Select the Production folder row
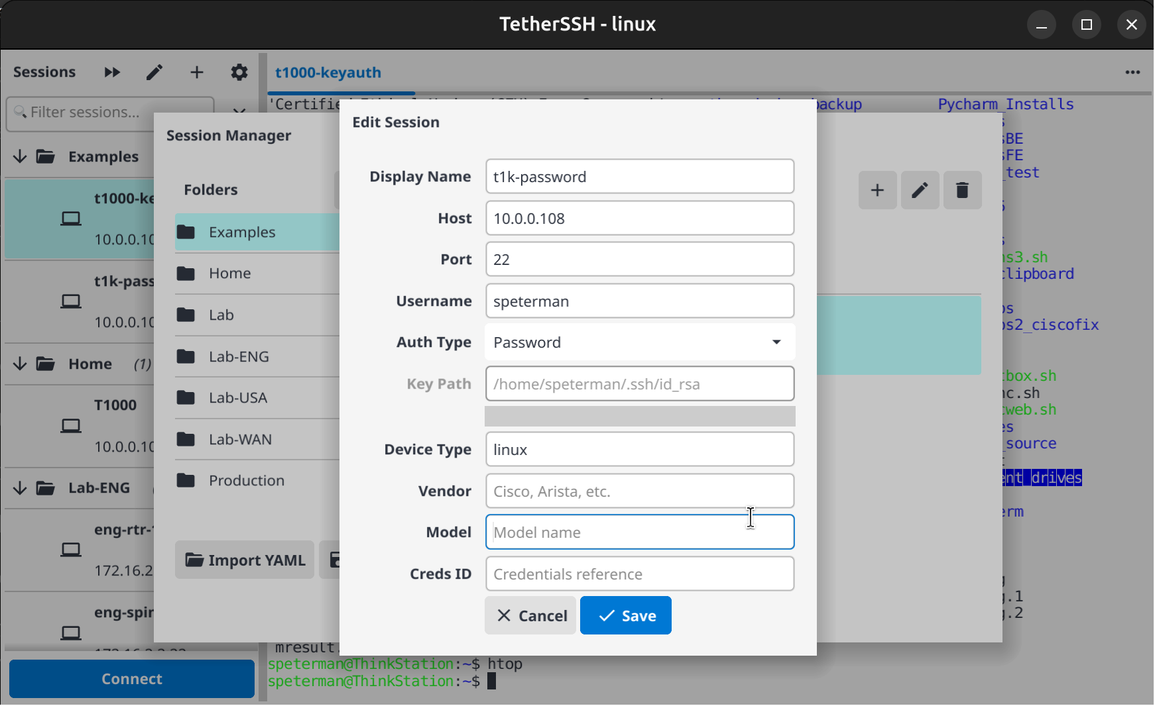 point(257,480)
